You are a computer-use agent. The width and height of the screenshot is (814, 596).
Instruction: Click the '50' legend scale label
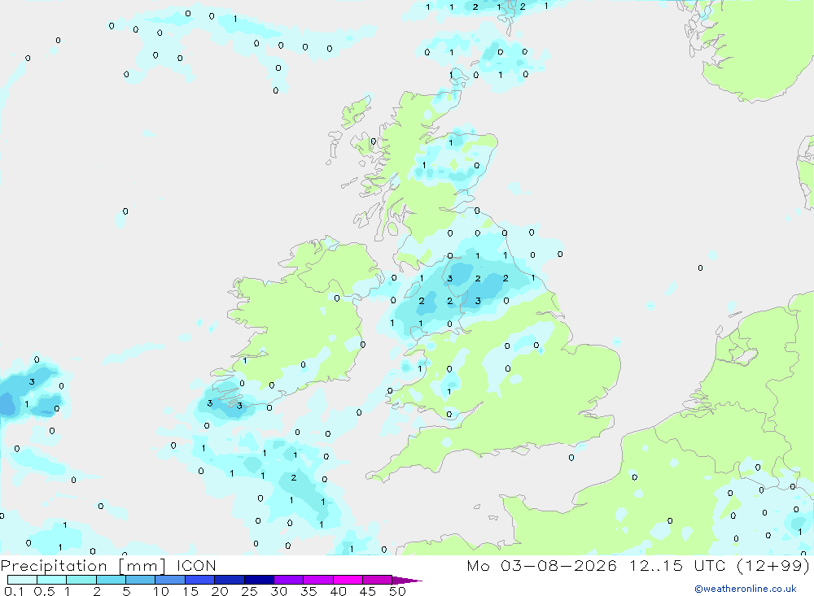click(x=397, y=591)
